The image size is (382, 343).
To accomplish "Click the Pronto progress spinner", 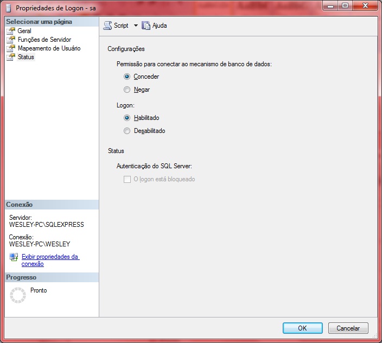I will pos(18,295).
